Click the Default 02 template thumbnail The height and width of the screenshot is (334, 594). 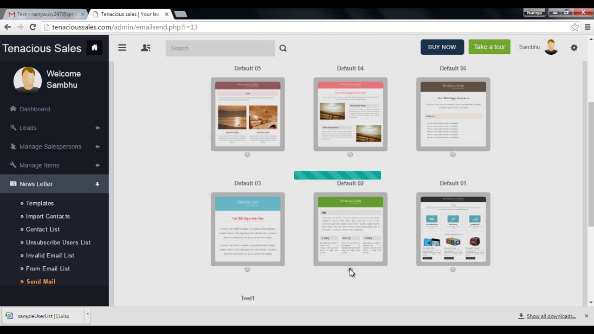[350, 229]
